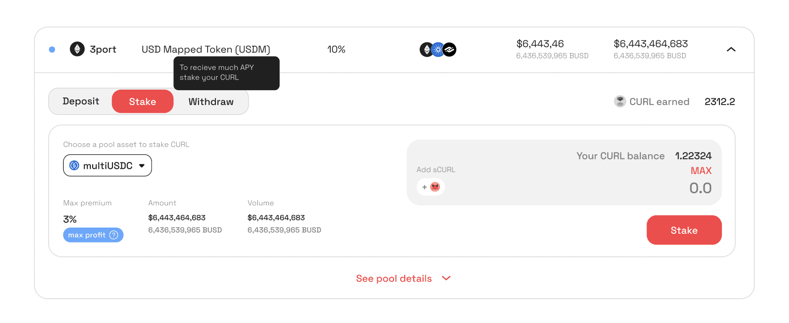Screen dimensions: 789x323
Task: Click the blue Cardano token icon
Action: (438, 50)
